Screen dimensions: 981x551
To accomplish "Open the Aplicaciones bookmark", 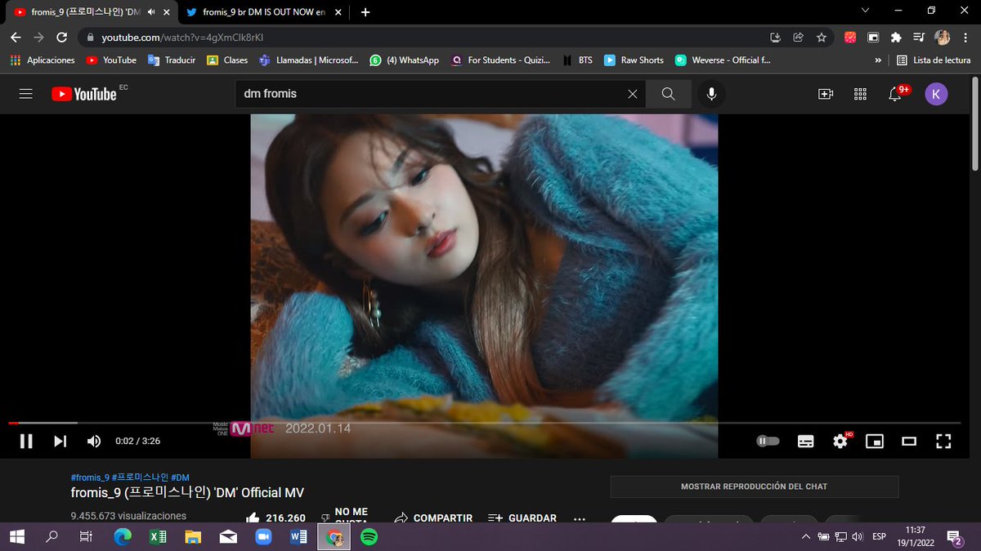I will [x=43, y=60].
